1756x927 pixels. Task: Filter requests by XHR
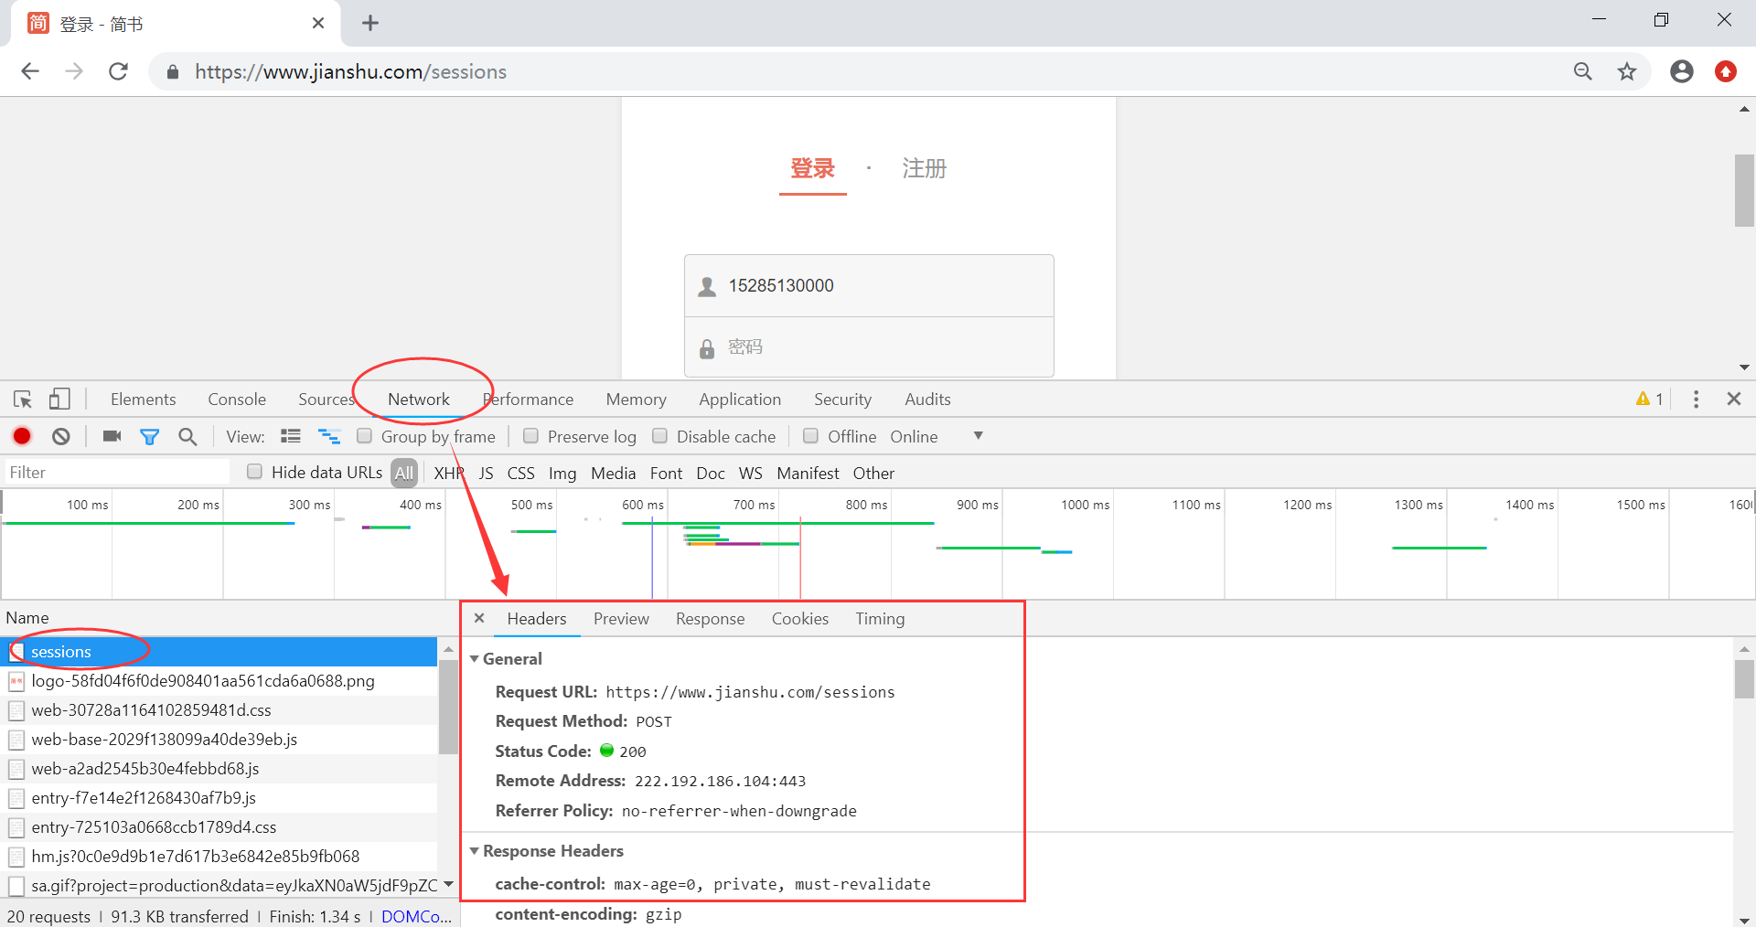[449, 473]
